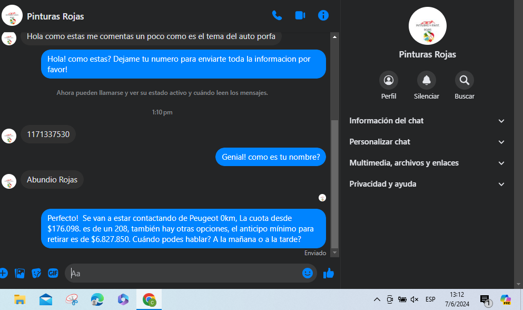
Task: Click the message about tema del auto porfa
Action: (x=151, y=36)
